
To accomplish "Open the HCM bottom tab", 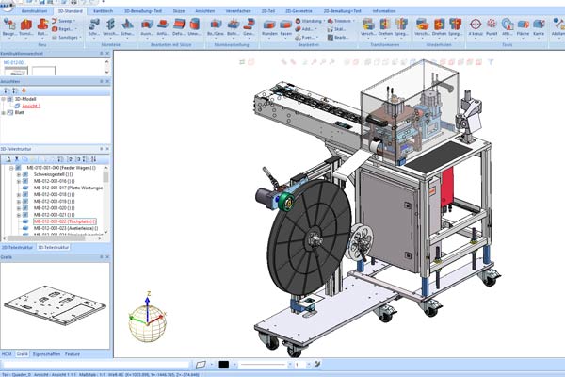I will 7,354.
